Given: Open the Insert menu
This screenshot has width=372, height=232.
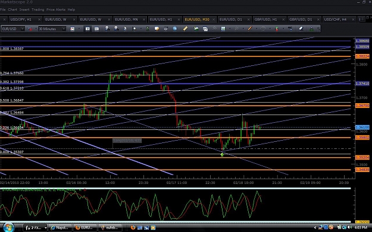Looking at the screenshot, I should tap(24, 9).
